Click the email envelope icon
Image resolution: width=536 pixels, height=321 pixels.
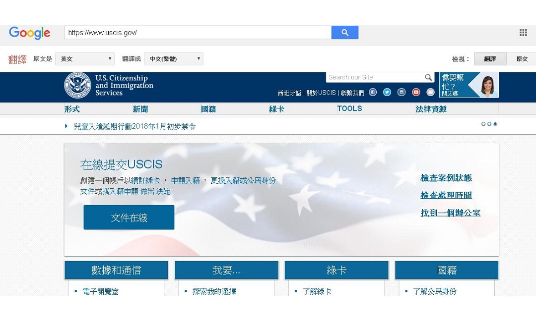430,92
